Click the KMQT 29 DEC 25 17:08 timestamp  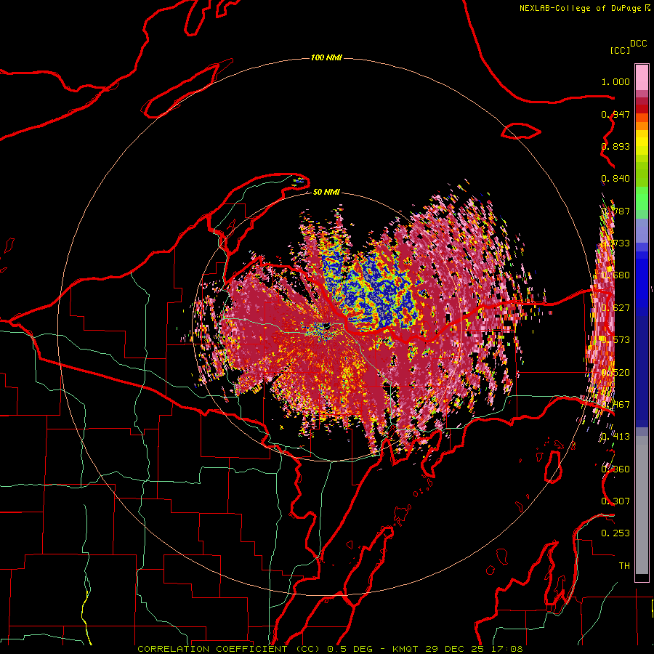[x=458, y=649]
